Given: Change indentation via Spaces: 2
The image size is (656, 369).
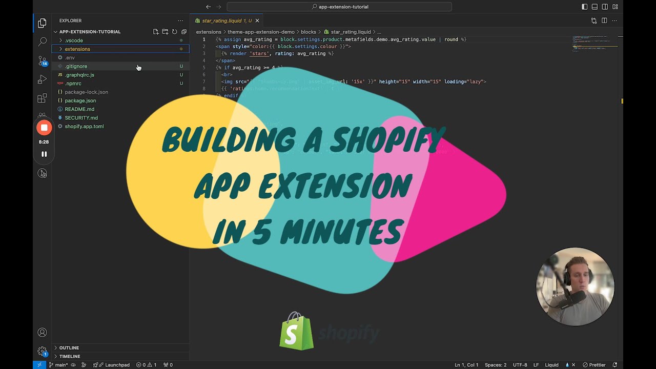Looking at the screenshot, I should pos(496,365).
